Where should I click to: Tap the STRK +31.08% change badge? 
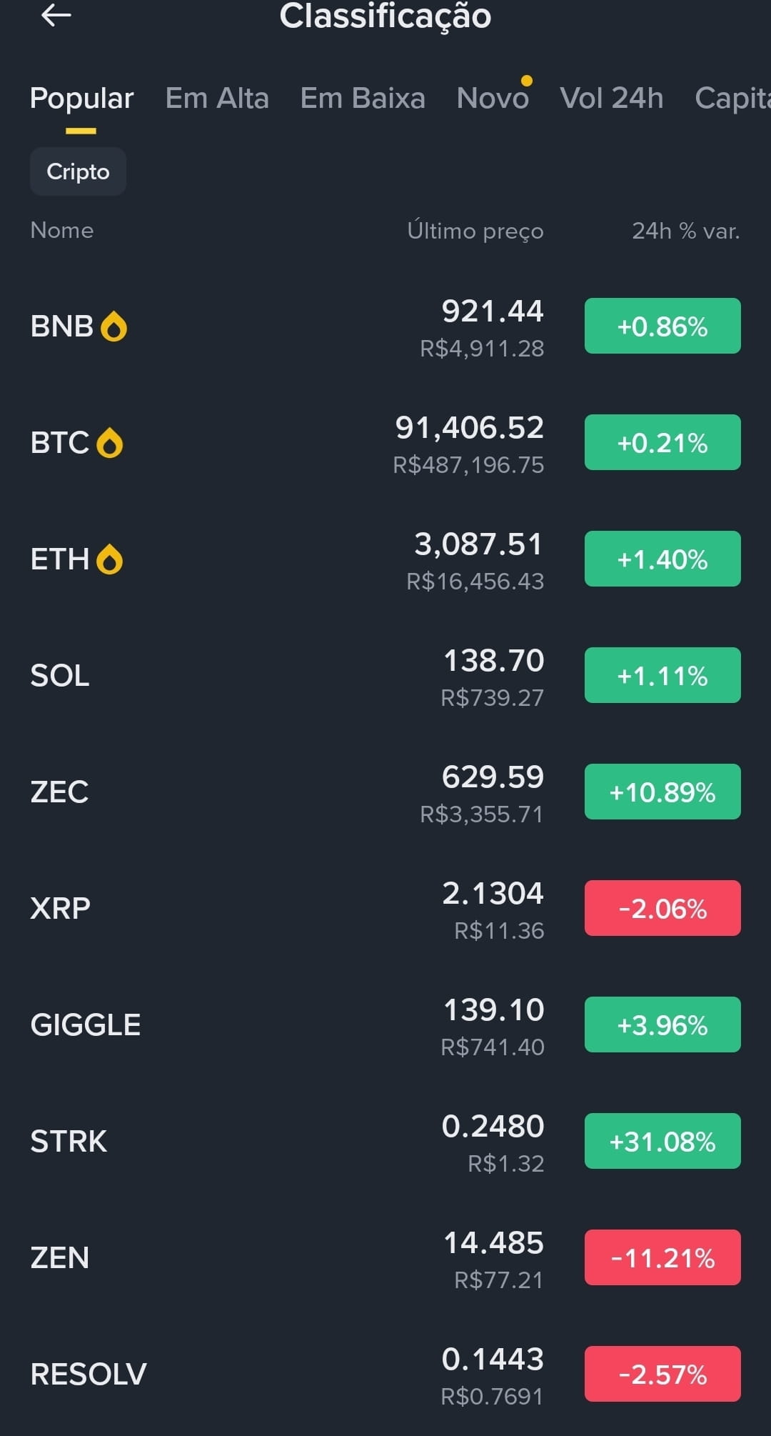pos(662,1141)
